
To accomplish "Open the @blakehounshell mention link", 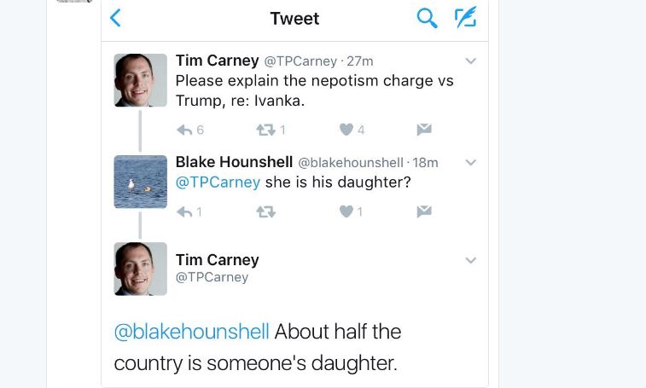I will (x=191, y=331).
